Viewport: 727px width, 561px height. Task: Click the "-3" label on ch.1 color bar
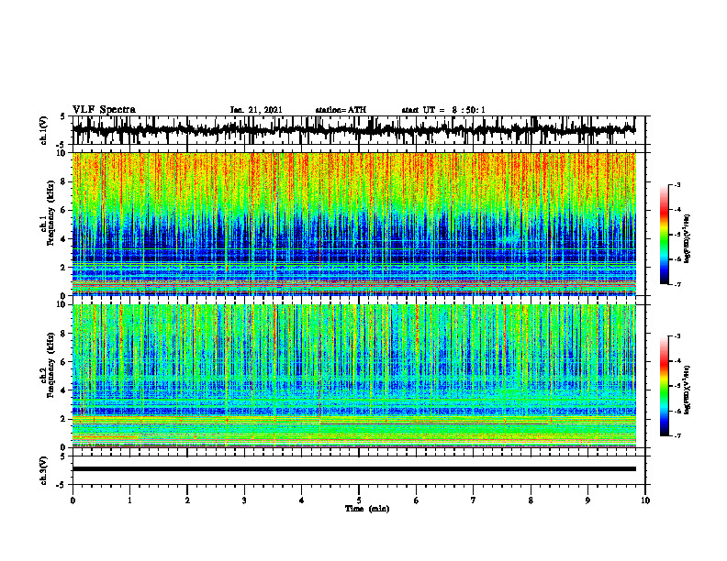(x=677, y=185)
